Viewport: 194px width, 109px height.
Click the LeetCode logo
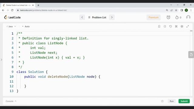click(12, 17)
